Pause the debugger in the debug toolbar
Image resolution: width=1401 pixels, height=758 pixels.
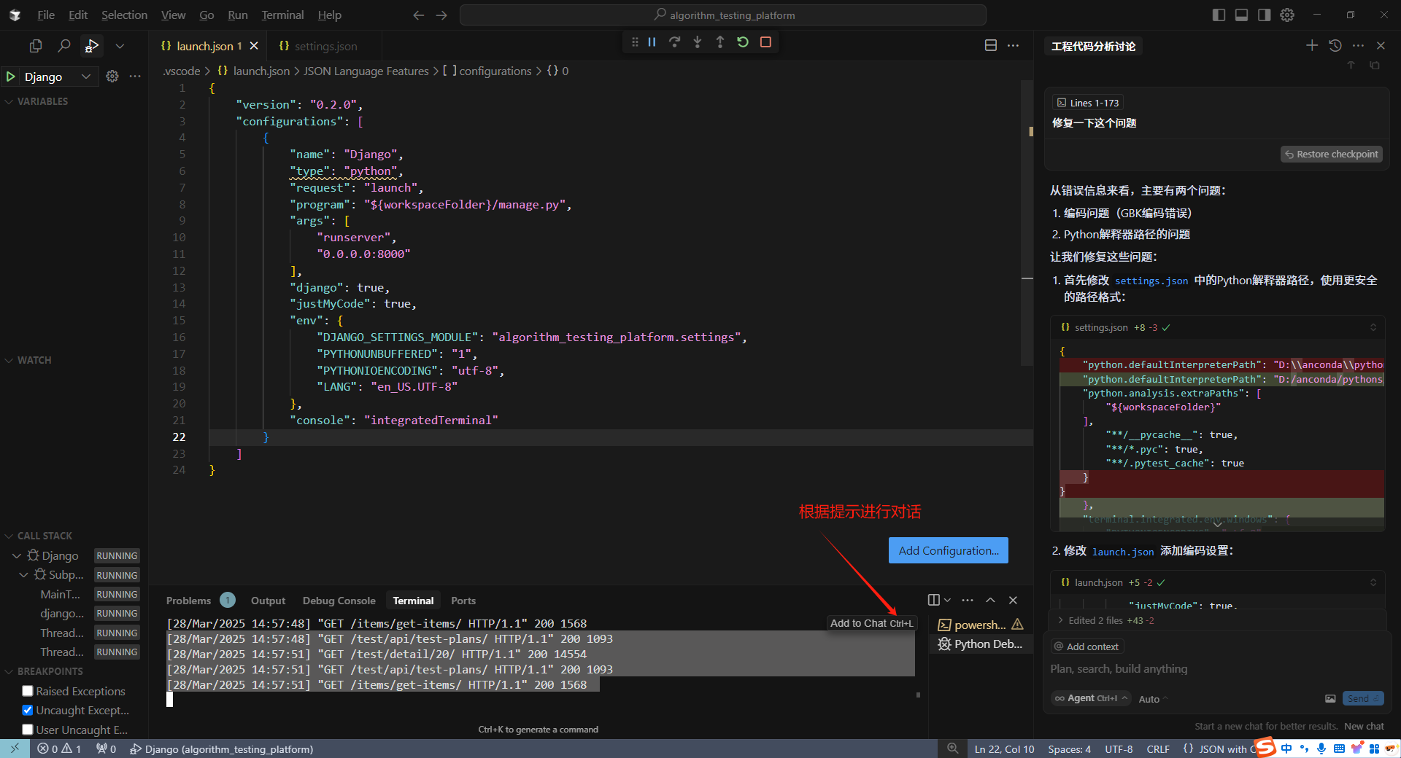(652, 42)
